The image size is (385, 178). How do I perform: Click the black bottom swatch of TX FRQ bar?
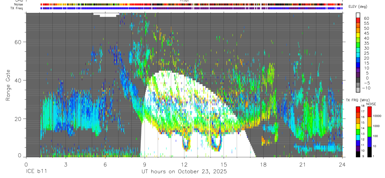[x=358, y=154]
